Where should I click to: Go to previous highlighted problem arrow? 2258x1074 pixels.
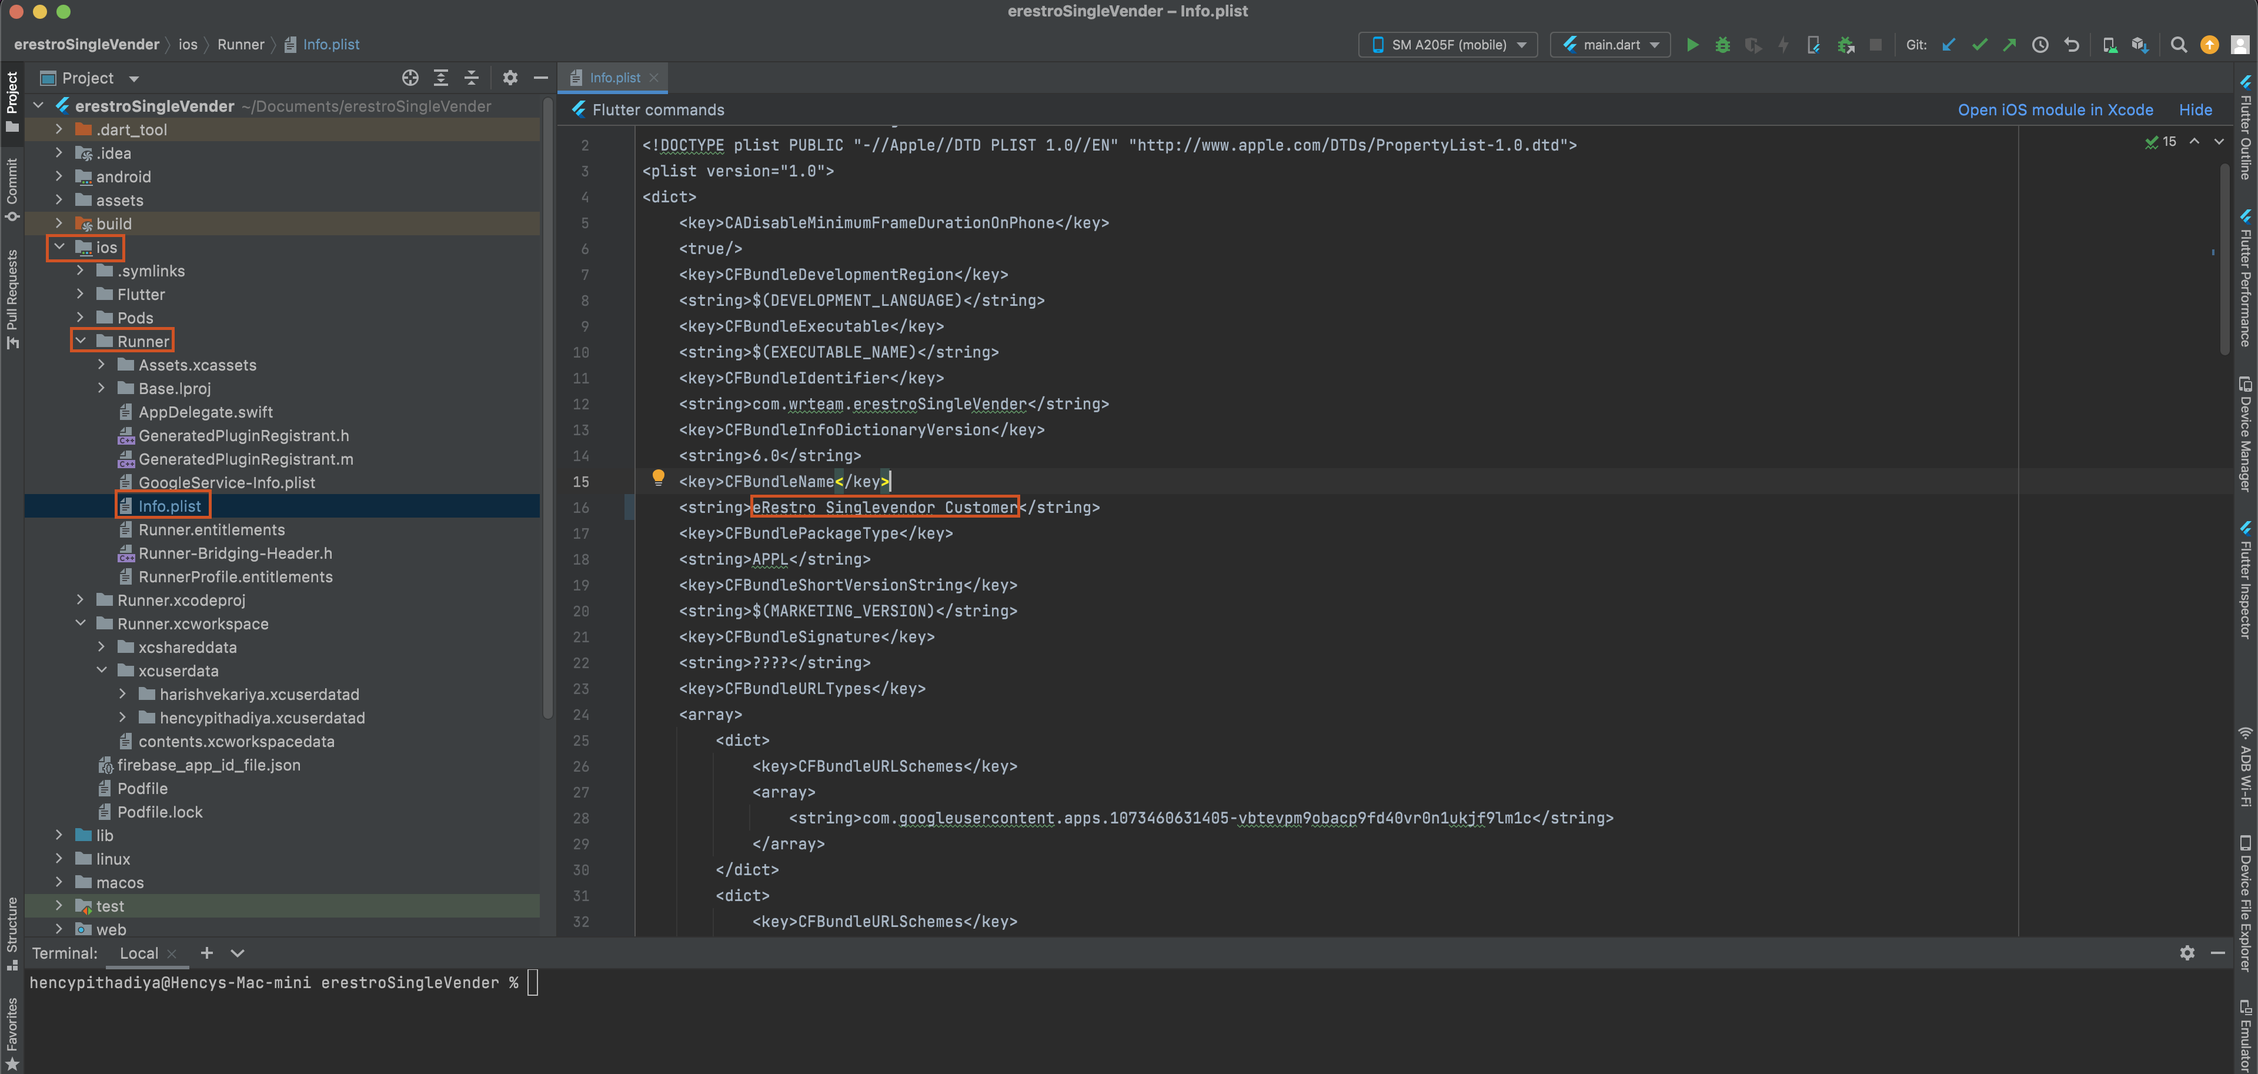tap(2194, 141)
